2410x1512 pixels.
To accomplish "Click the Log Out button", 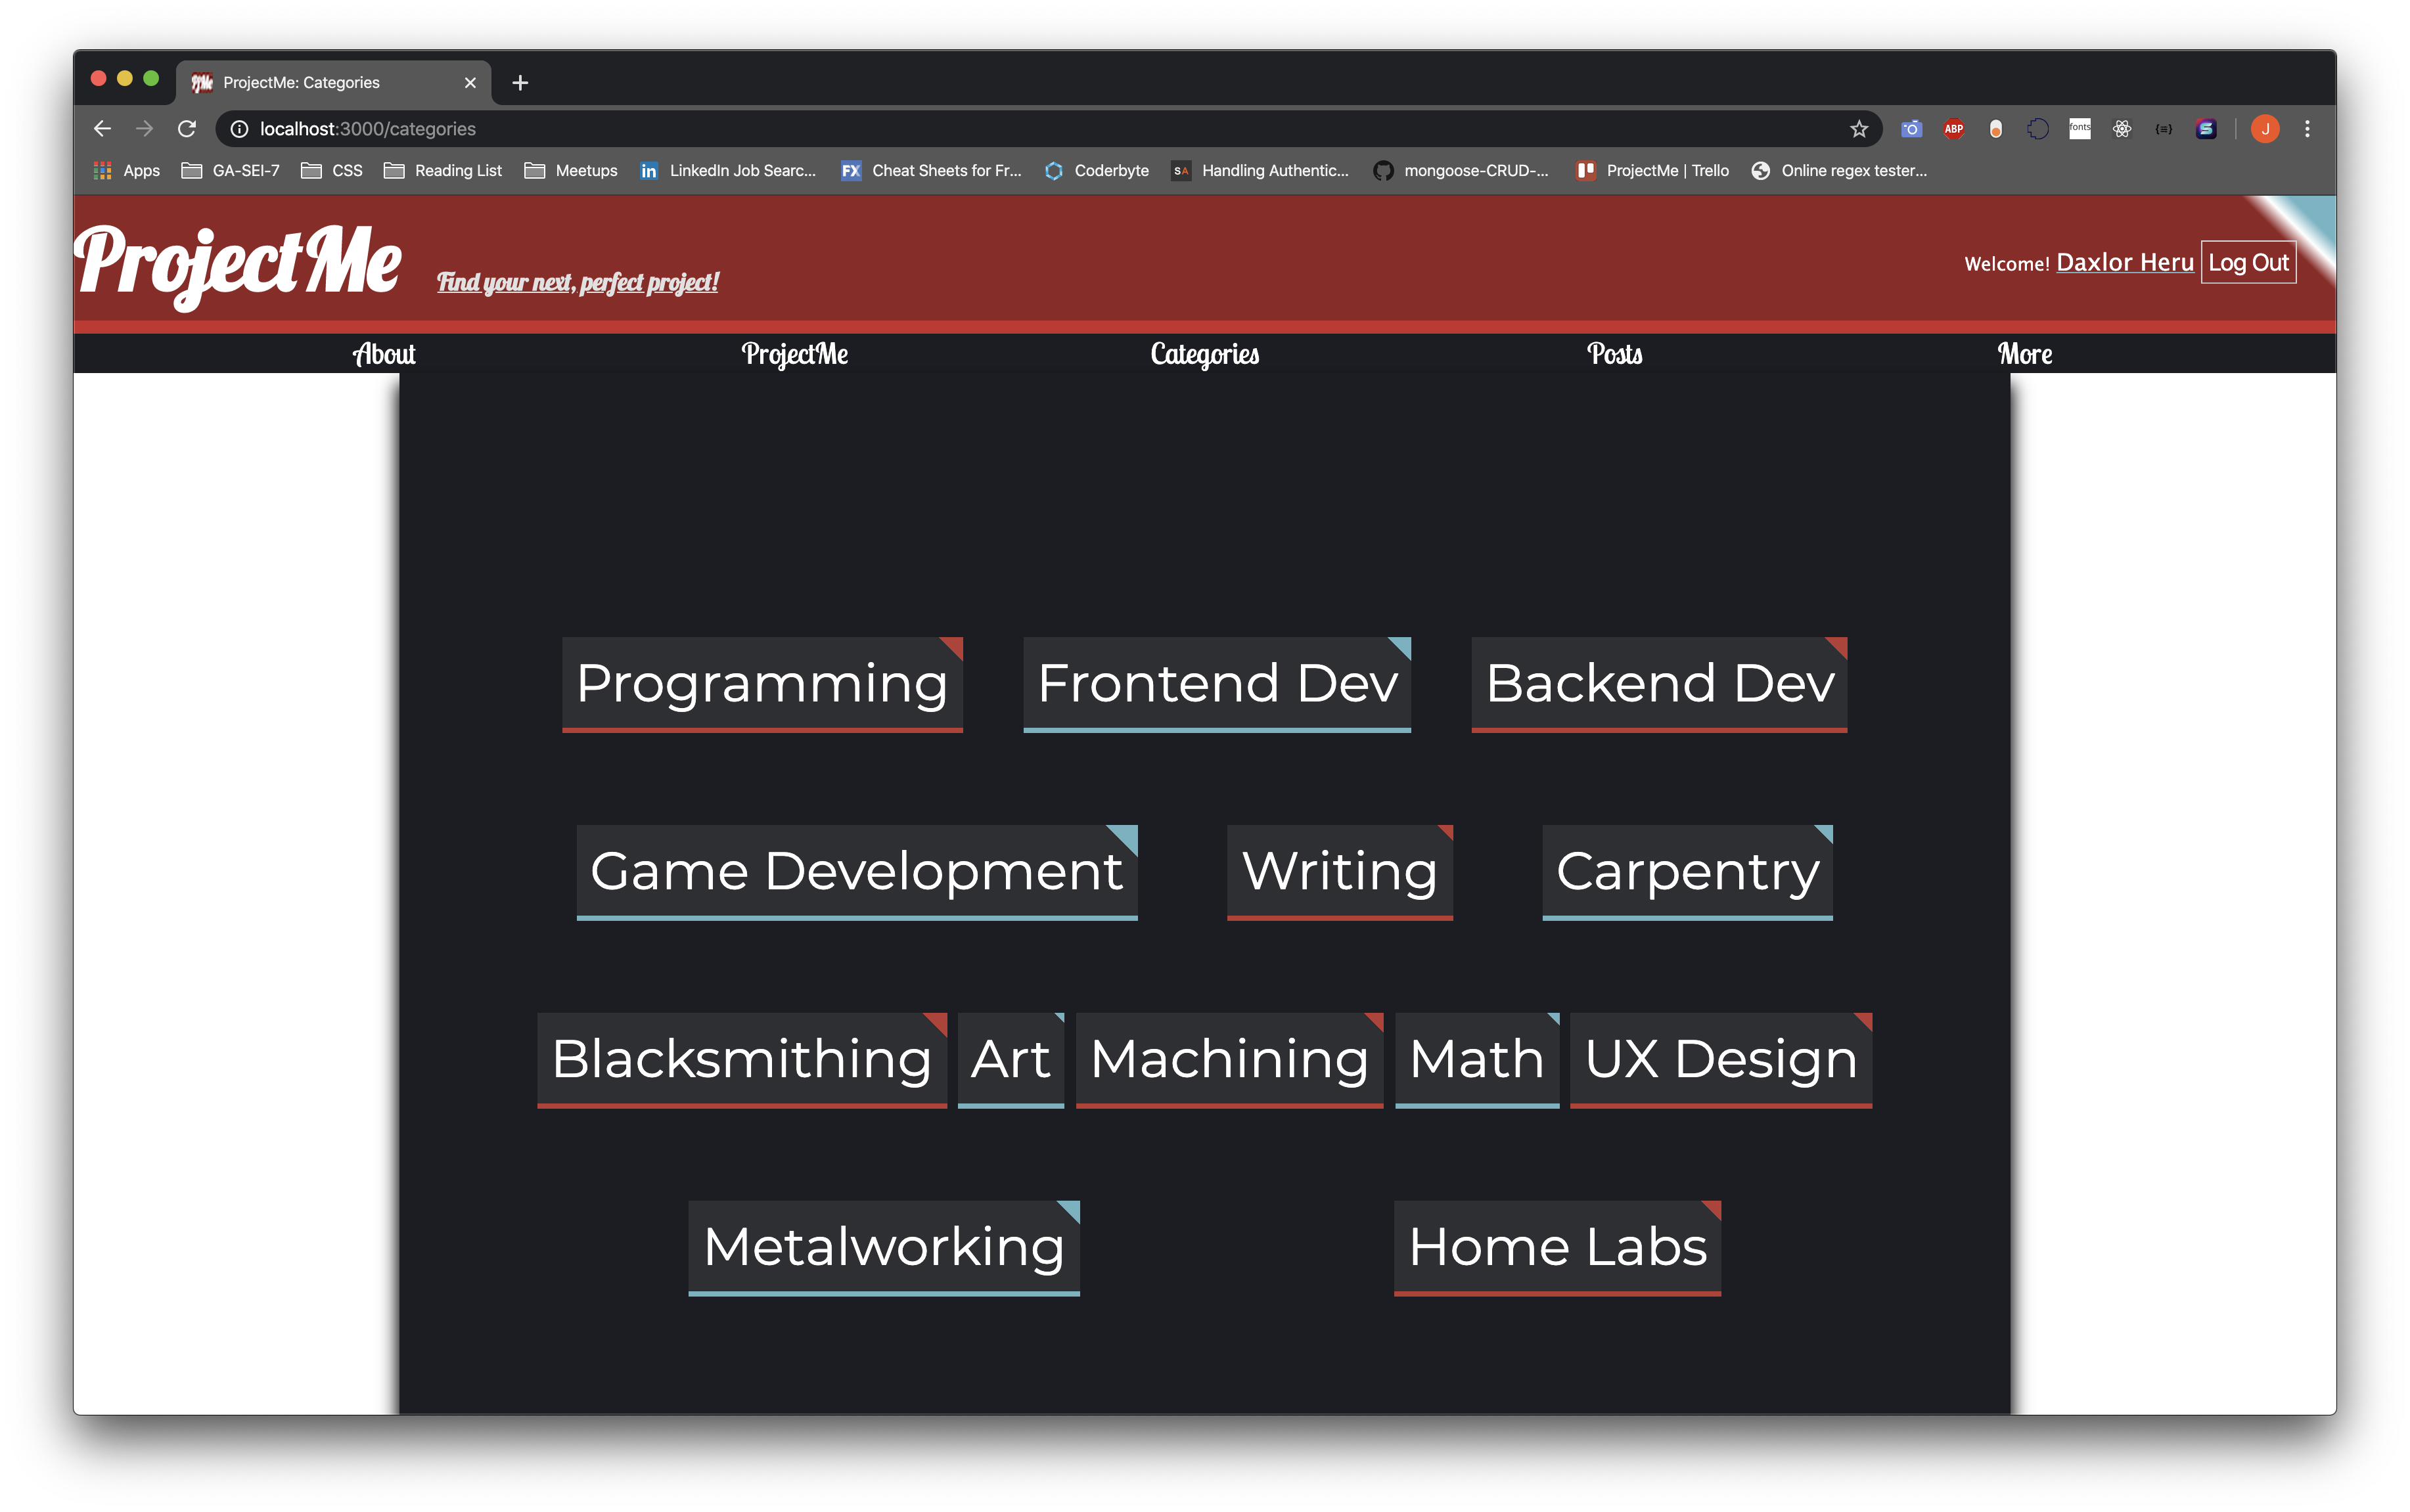I will pos(2247,263).
